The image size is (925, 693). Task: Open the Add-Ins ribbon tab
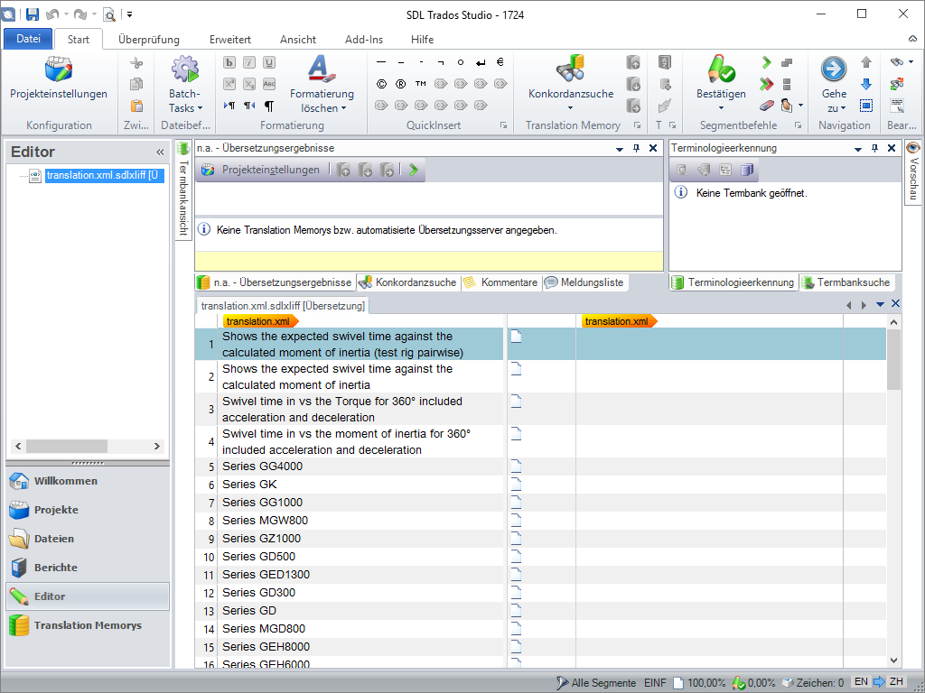[x=364, y=40]
